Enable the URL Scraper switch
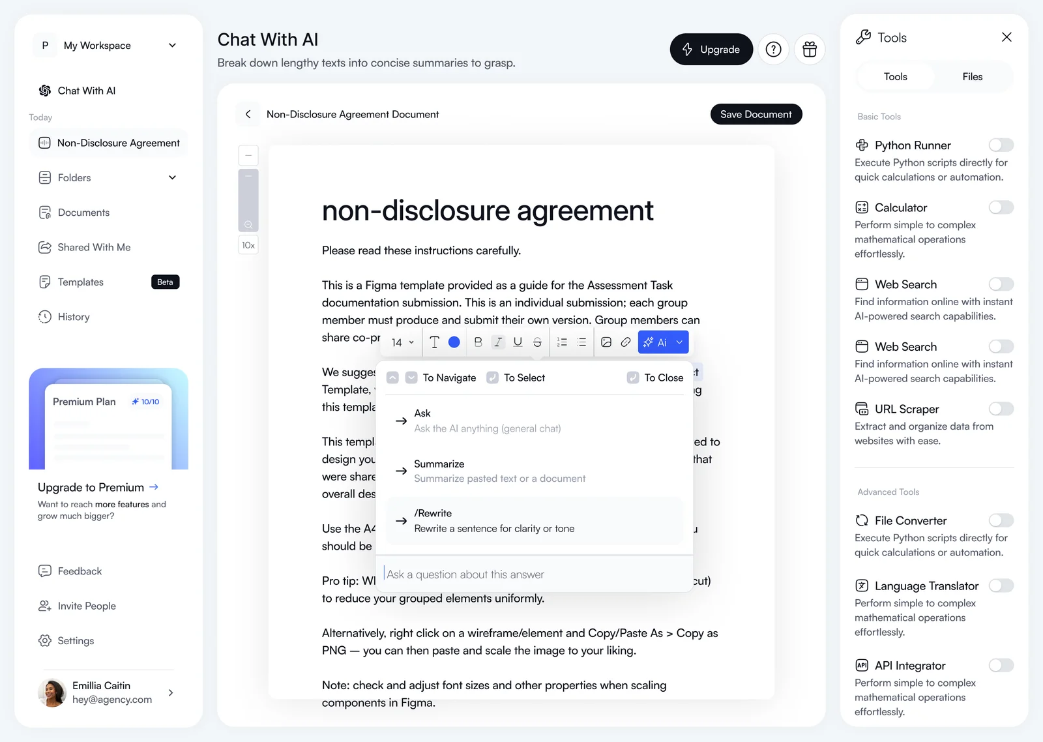 point(1001,409)
